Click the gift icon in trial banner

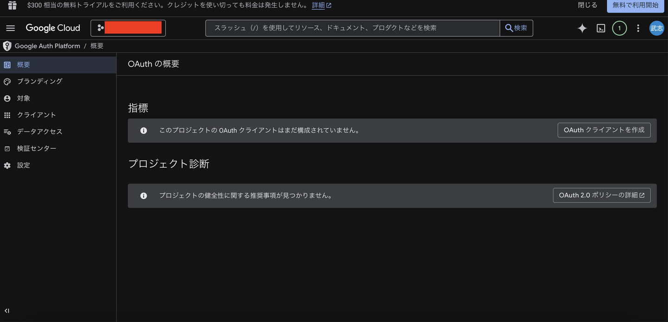tap(12, 5)
